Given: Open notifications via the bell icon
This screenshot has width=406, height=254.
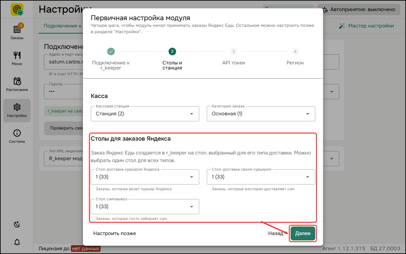Looking at the screenshot, I should (x=17, y=242).
